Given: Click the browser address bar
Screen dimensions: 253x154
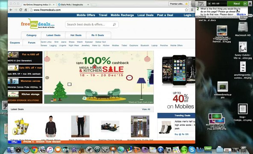Looking at the screenshot, I should (x=106, y=10).
